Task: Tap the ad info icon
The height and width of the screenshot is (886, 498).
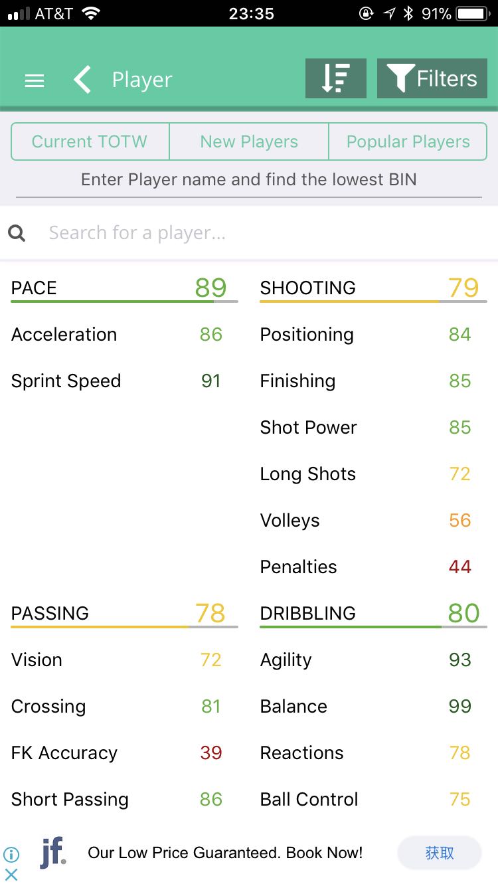Action: (x=11, y=854)
